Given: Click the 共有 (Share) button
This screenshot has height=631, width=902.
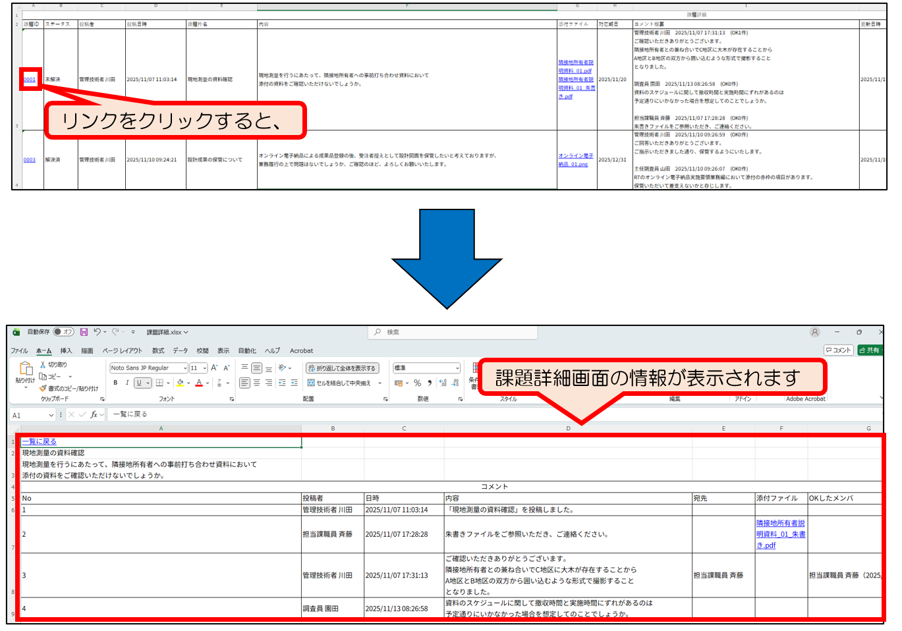Looking at the screenshot, I should click(x=869, y=350).
